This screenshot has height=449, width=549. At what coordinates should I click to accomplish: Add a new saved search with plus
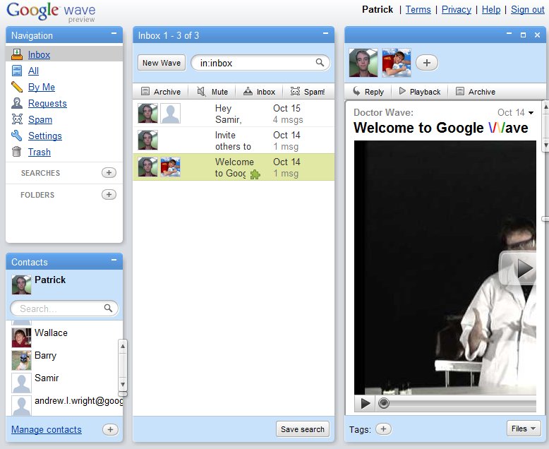coord(109,173)
